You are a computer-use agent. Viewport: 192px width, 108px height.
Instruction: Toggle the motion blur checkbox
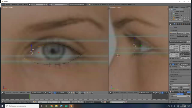pyautogui.click(x=172, y=70)
